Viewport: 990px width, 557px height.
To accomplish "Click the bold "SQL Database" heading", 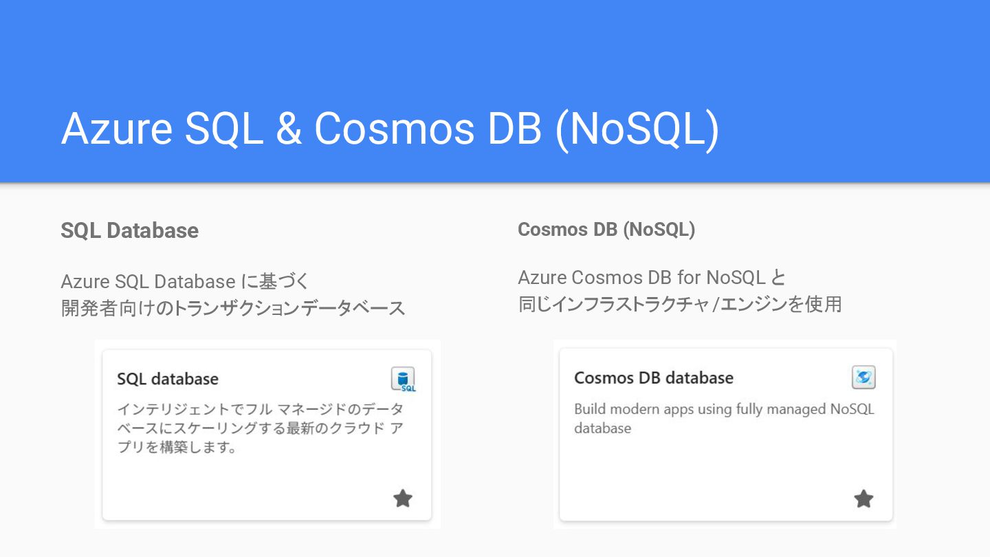I will [x=129, y=230].
